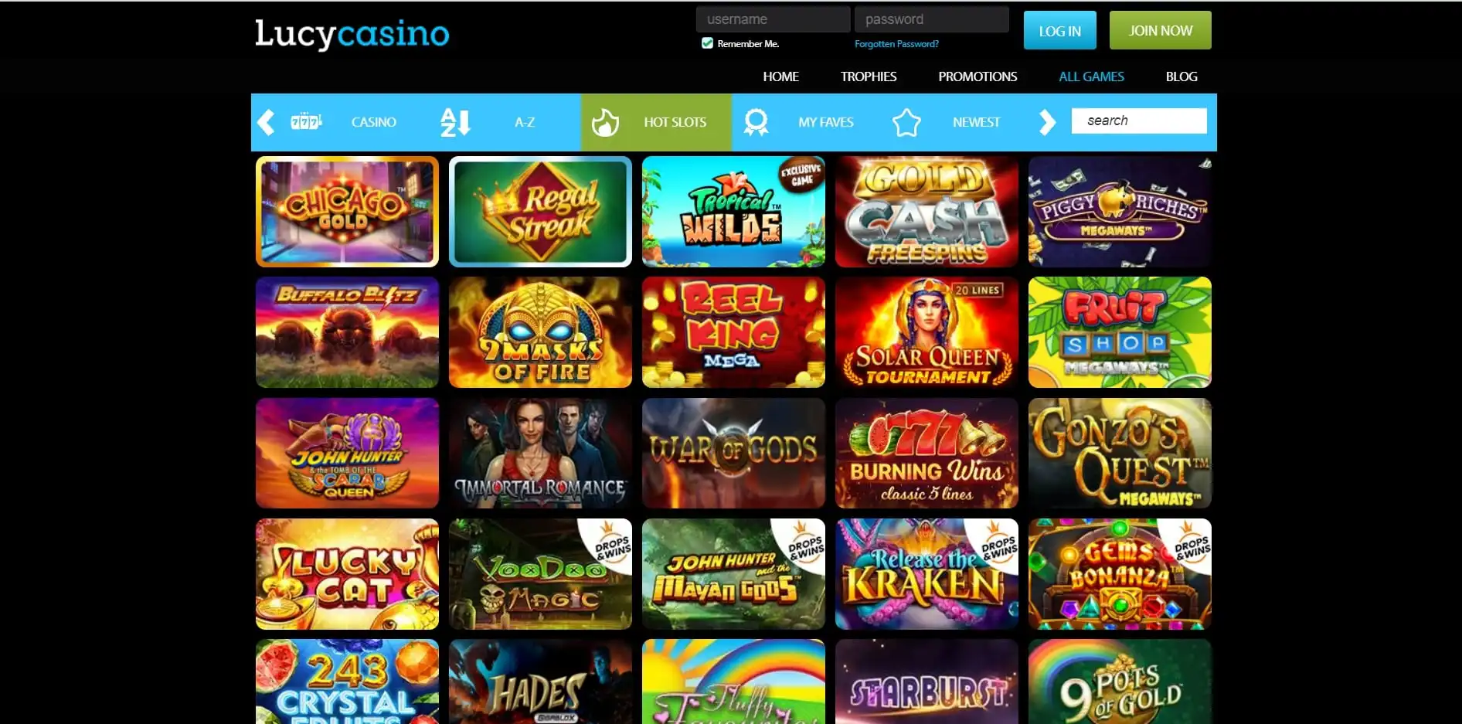Open the Forgotten Password link
Viewport: 1462px width, 724px height.
(x=896, y=44)
